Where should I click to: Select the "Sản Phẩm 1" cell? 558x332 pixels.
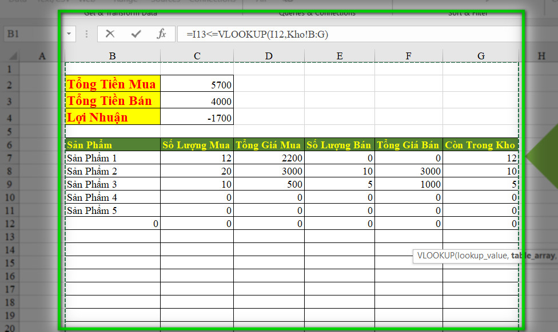[113, 157]
